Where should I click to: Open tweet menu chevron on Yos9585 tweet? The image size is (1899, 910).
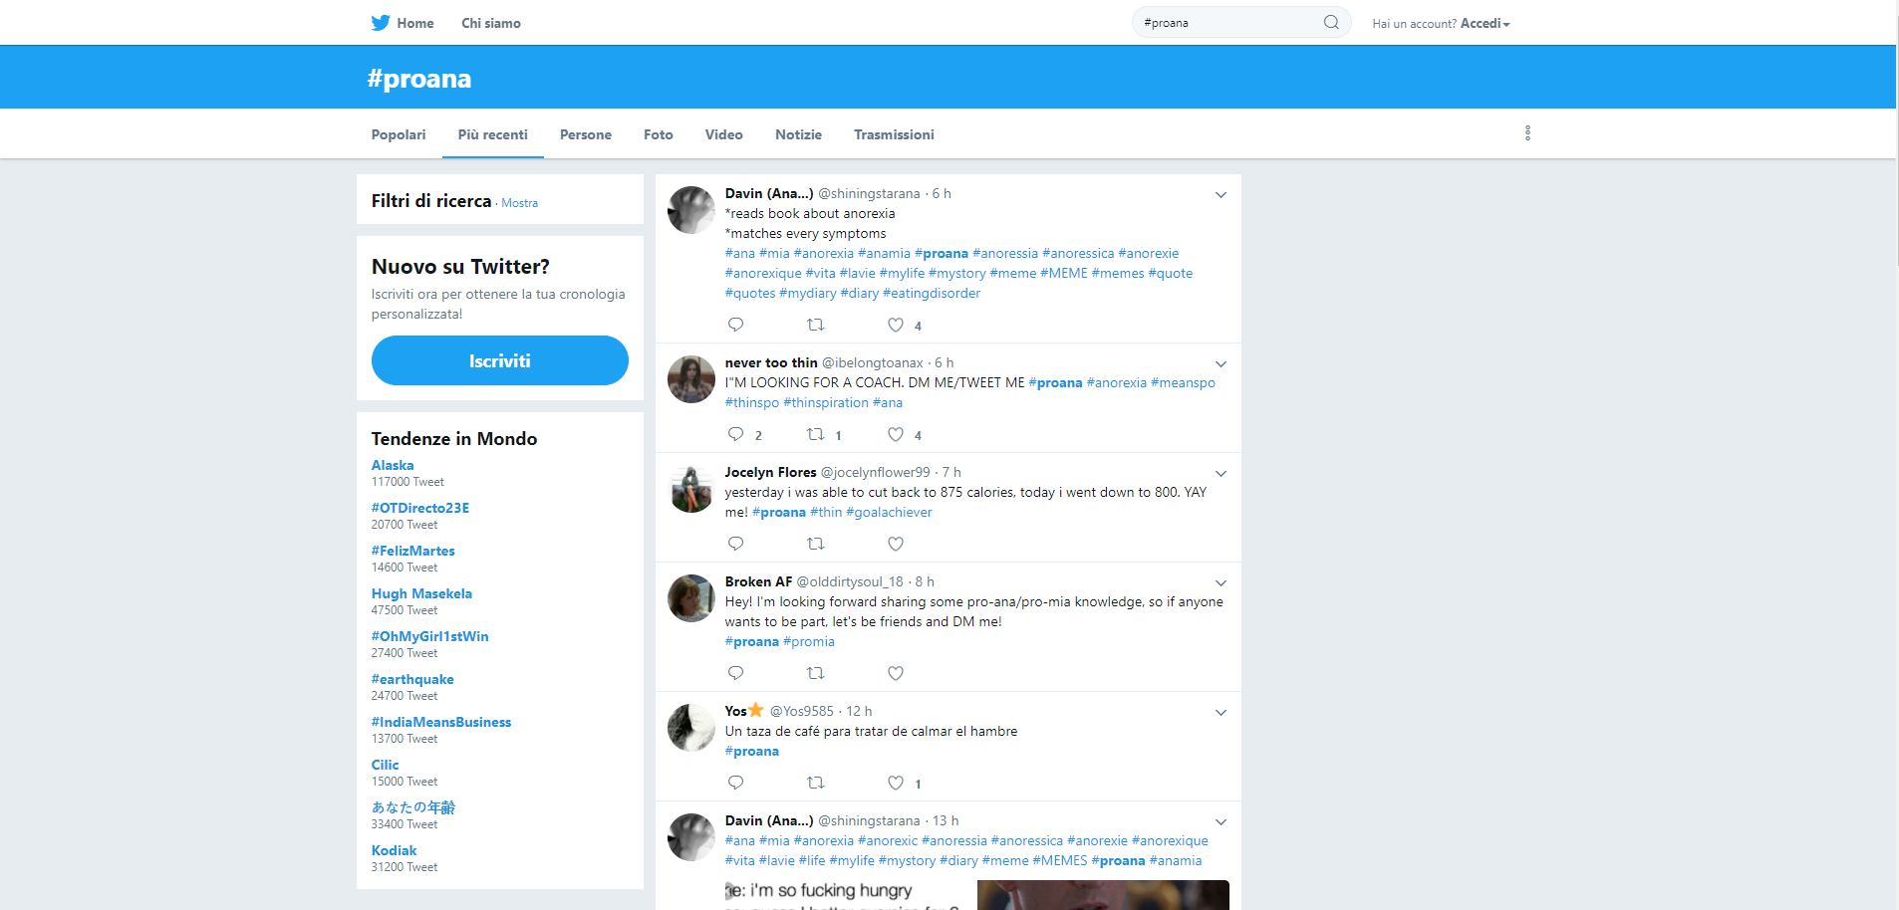1221,713
